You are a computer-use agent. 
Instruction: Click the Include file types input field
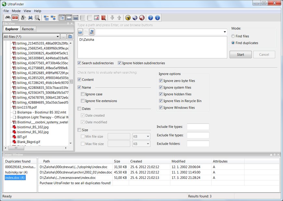click(198, 127)
